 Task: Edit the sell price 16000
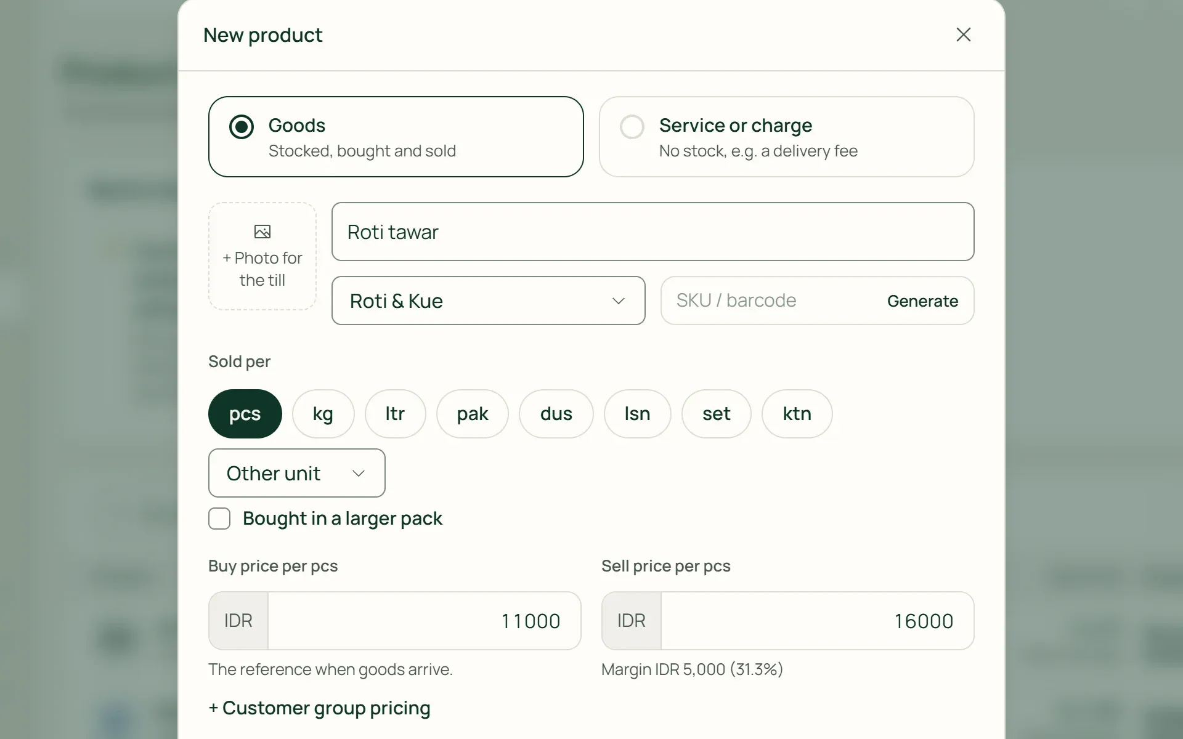[817, 621]
